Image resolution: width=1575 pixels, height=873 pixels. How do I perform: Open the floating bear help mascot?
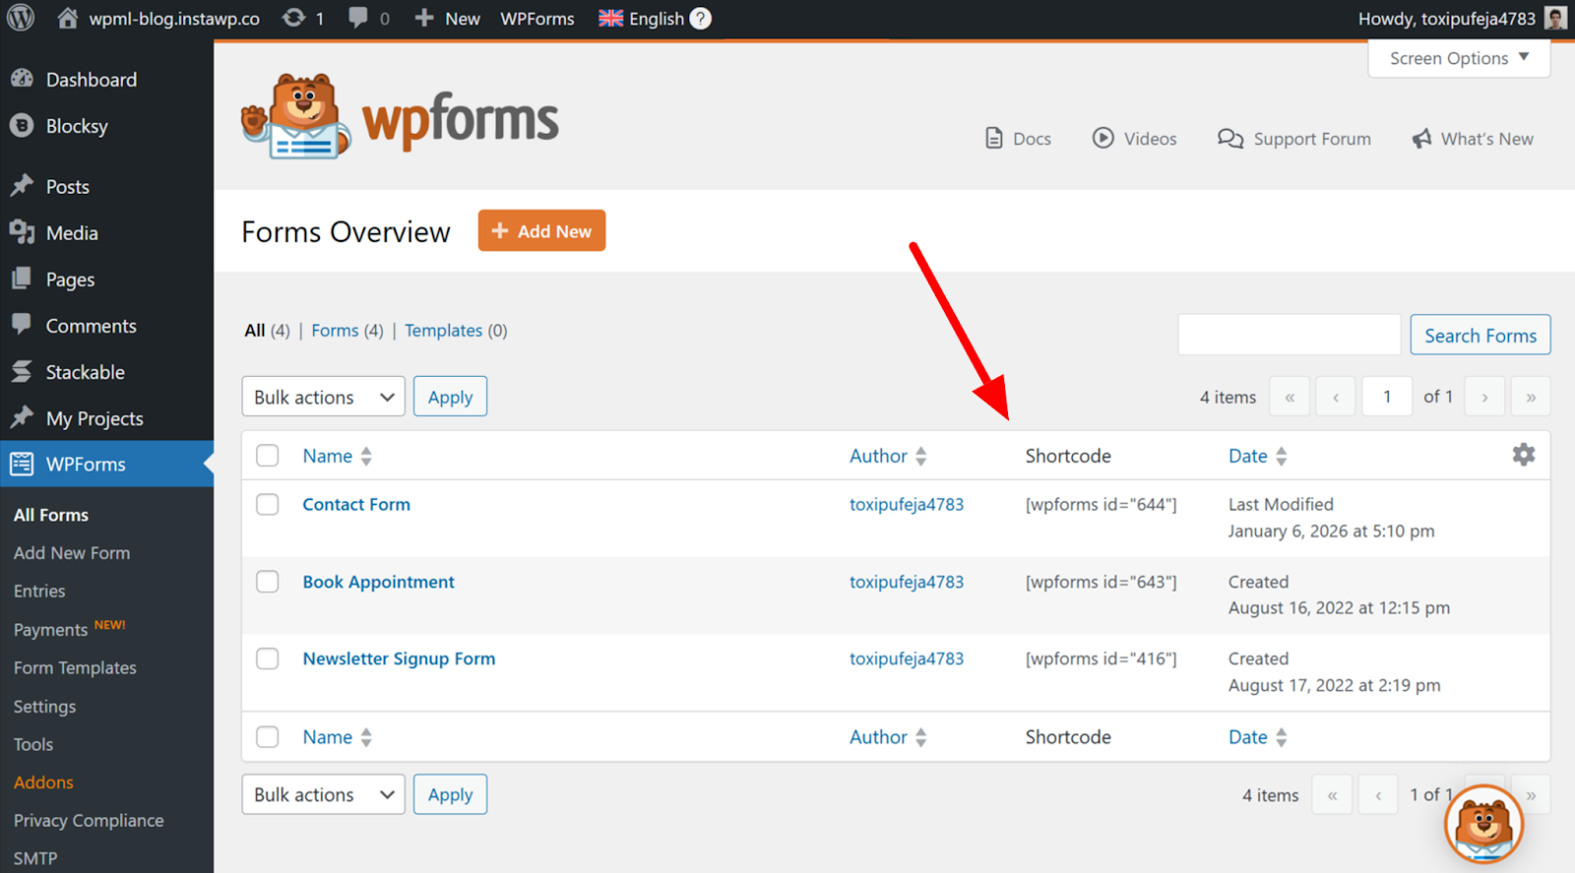click(1484, 824)
